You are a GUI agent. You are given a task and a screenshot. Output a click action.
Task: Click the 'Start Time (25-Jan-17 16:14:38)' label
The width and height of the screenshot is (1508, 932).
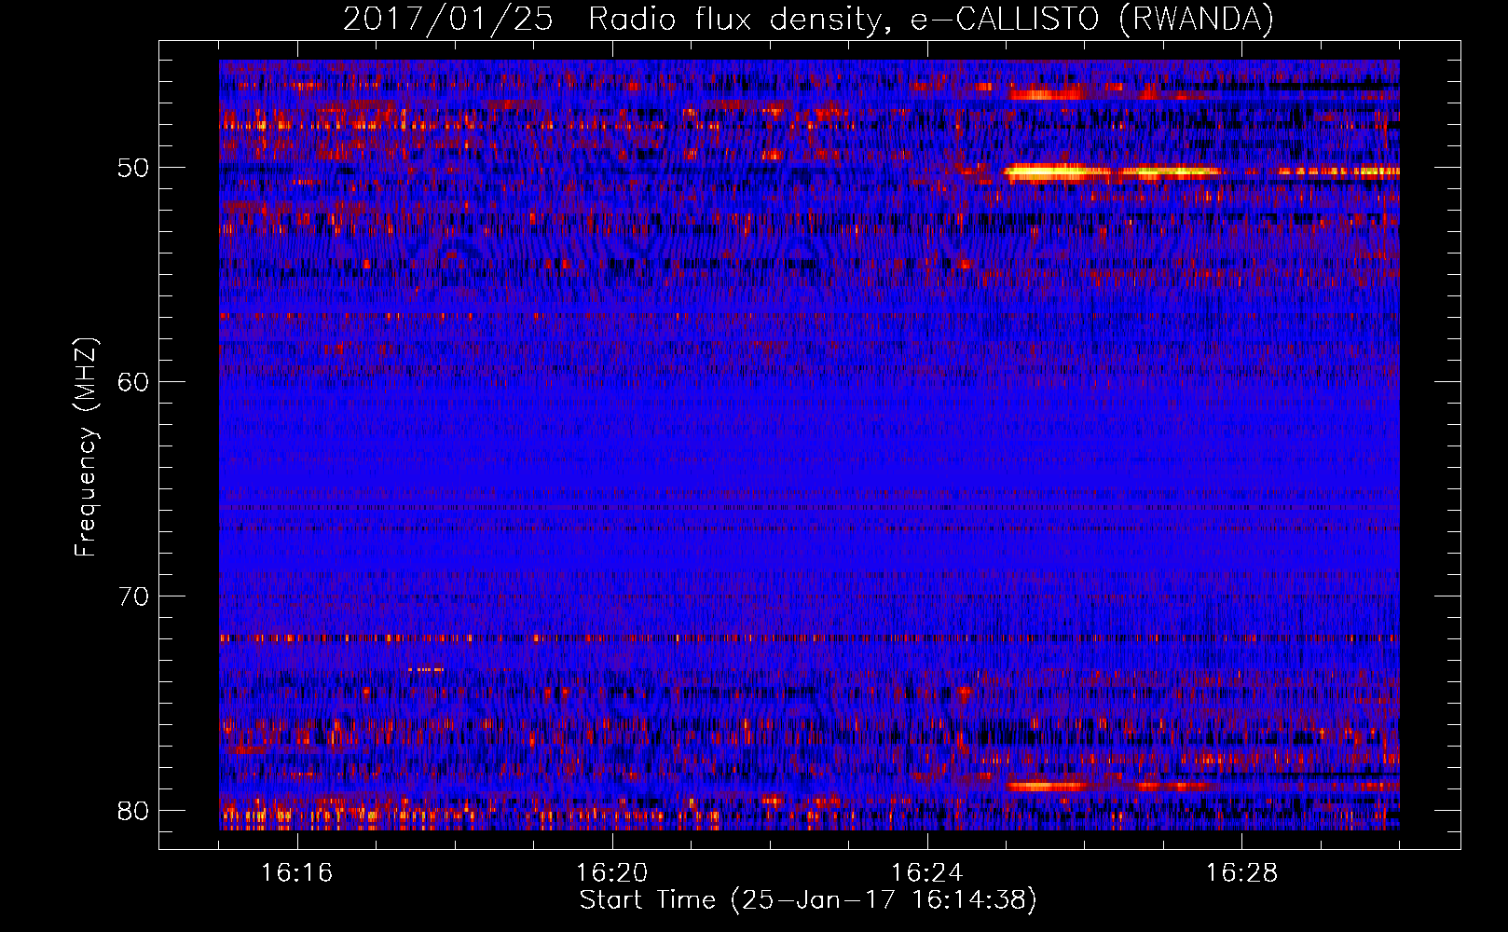click(x=808, y=900)
